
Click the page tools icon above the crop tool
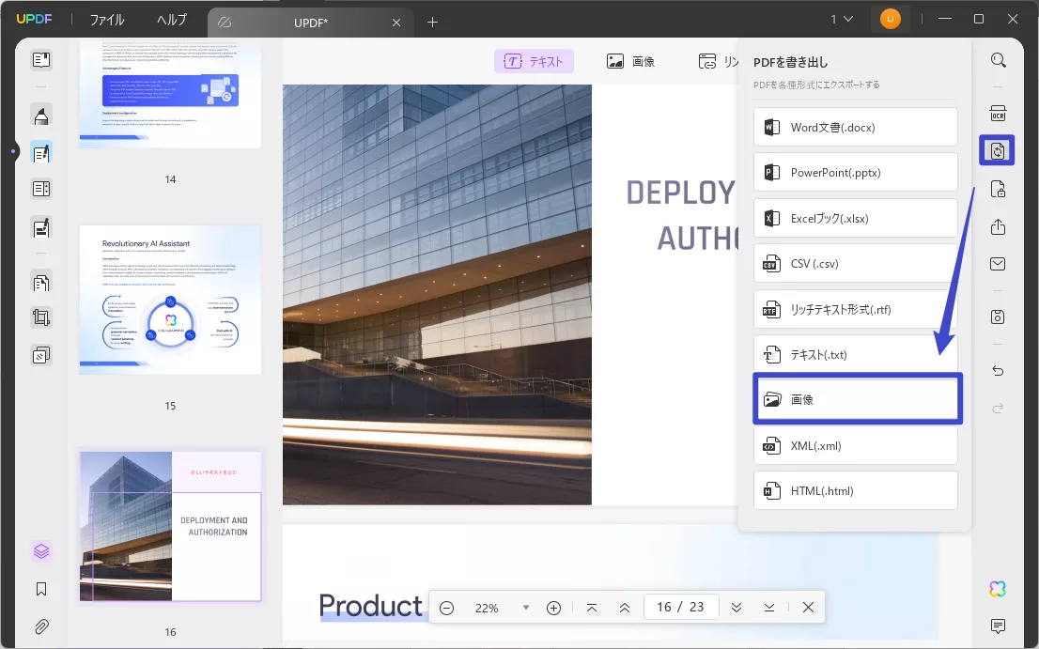41,283
